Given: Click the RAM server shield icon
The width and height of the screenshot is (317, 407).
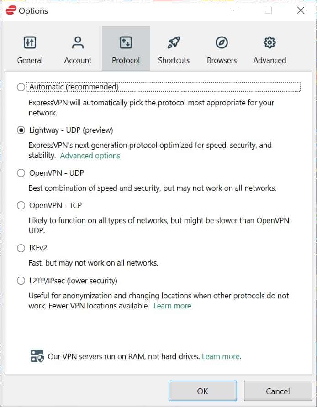Looking at the screenshot, I should [x=37, y=356].
